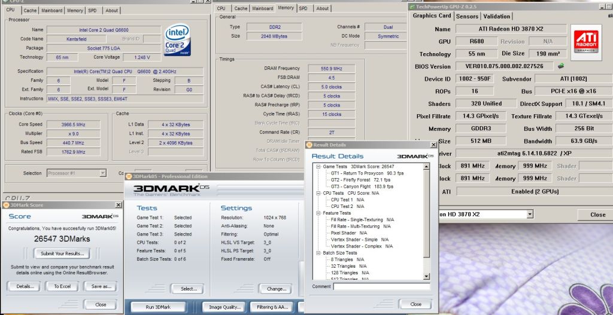Image resolution: width=613 pixels, height=315 pixels.
Task: Open Cache tab in CPU-Z memory window
Action: coord(241,8)
